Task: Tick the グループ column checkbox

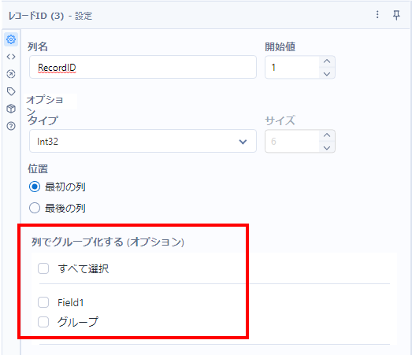Action: click(43, 322)
